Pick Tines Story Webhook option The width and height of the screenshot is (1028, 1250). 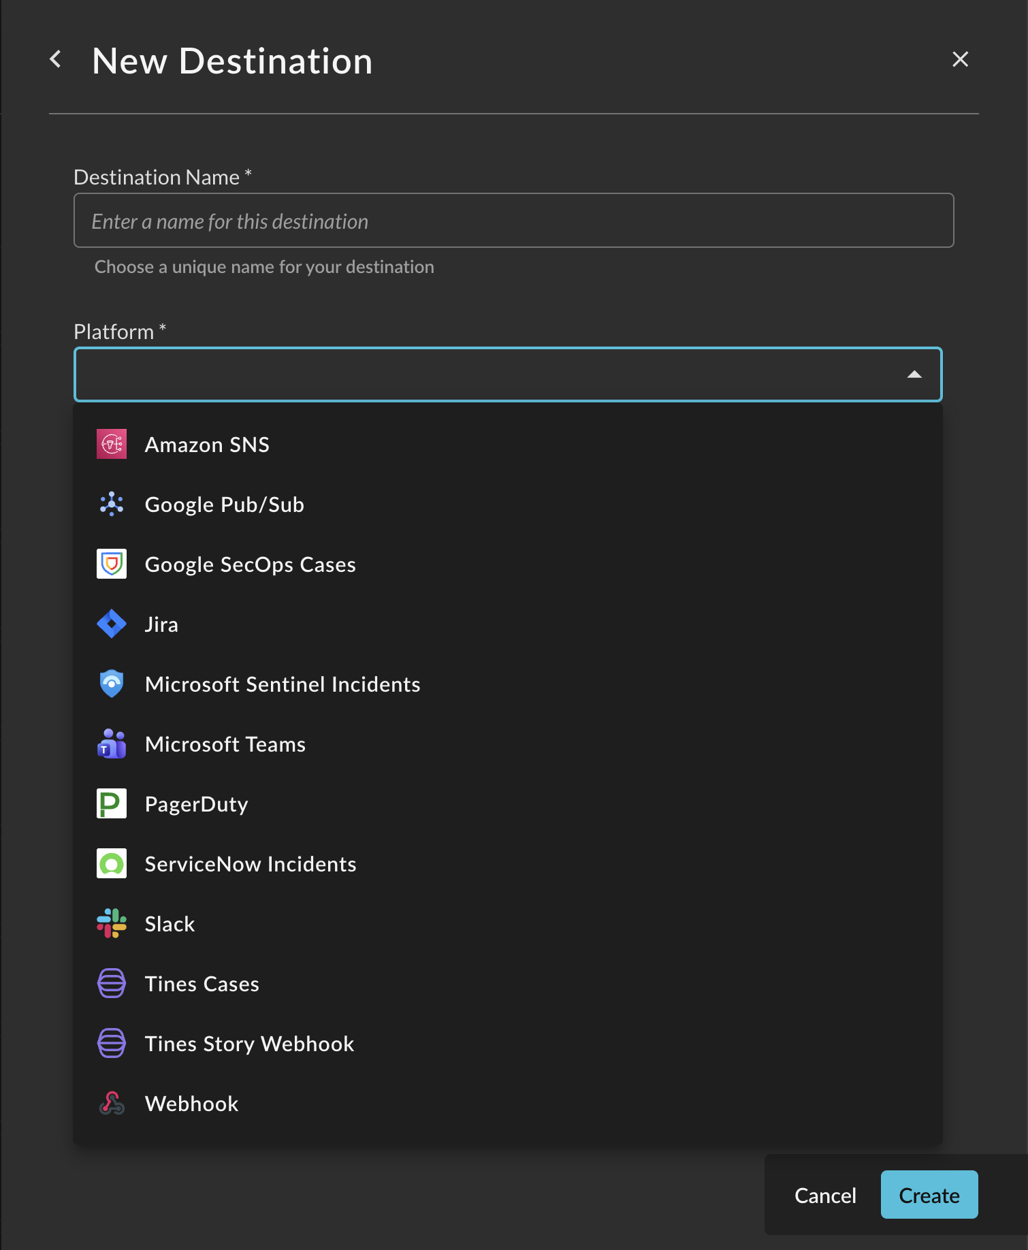point(508,1044)
